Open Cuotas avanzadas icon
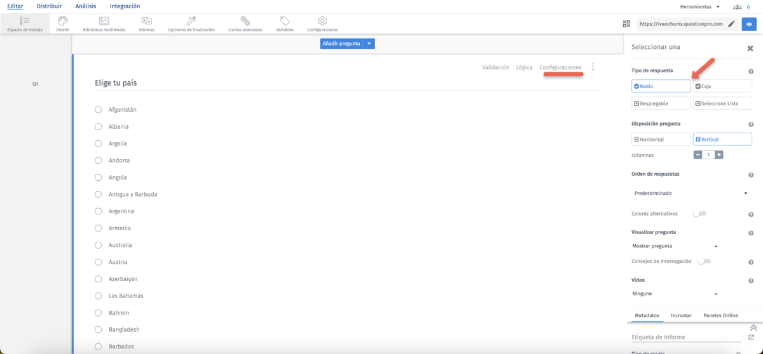Image resolution: width=763 pixels, height=354 pixels. point(245,21)
